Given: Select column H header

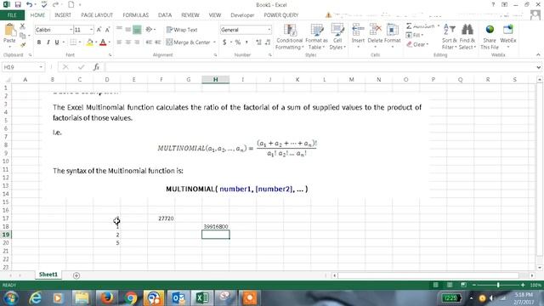Looking at the screenshot, I should 215,79.
